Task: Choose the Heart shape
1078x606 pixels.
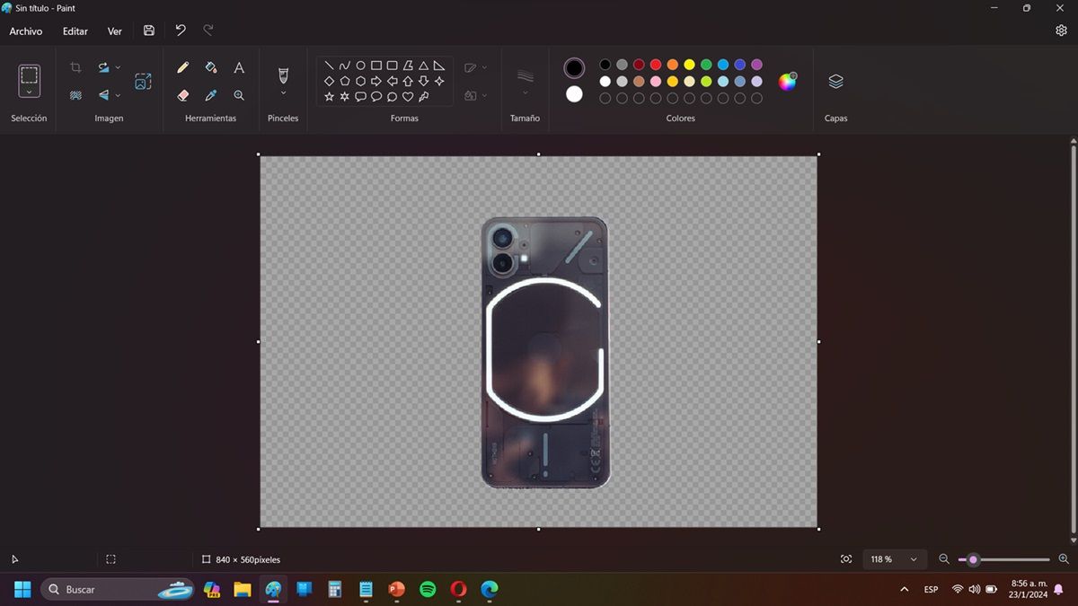Action: tap(408, 96)
